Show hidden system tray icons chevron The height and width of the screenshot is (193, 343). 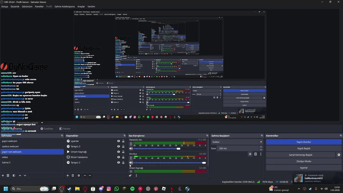tap(299, 189)
